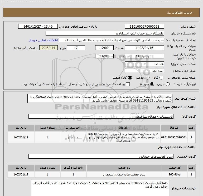Choose the جزیی purchase process option

click(x=168, y=84)
